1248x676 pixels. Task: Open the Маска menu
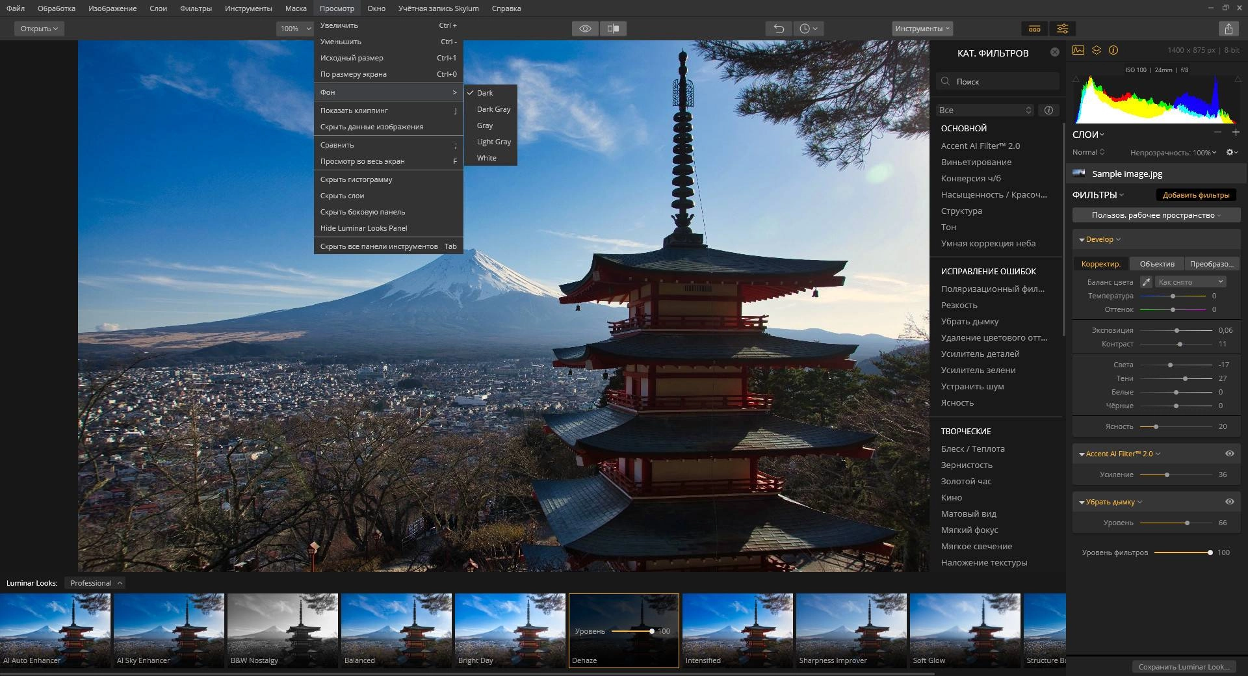pyautogui.click(x=296, y=8)
